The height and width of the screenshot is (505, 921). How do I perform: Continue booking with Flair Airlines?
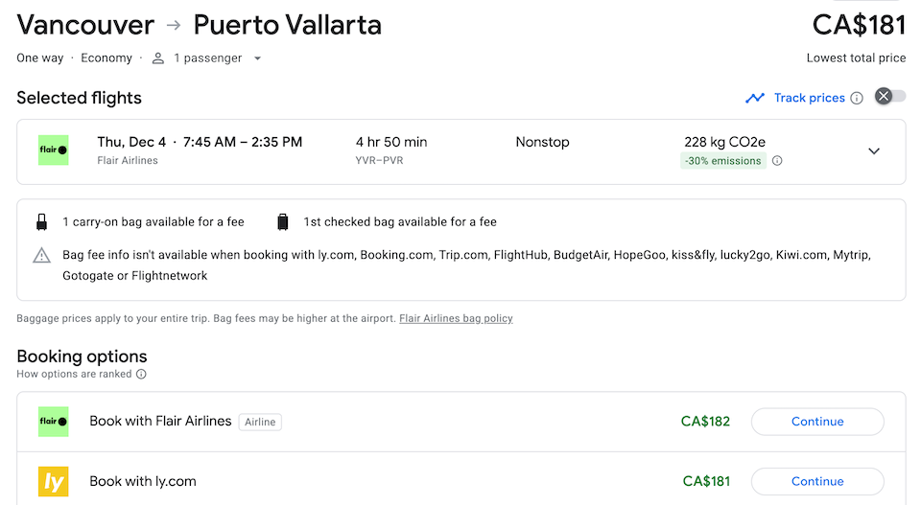click(x=817, y=422)
